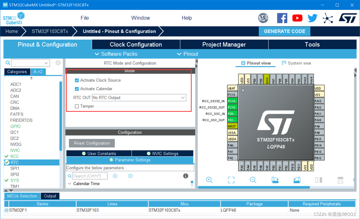360x219 pixels.
Task: Click the vertical split view icon
Action: (x=319, y=180)
